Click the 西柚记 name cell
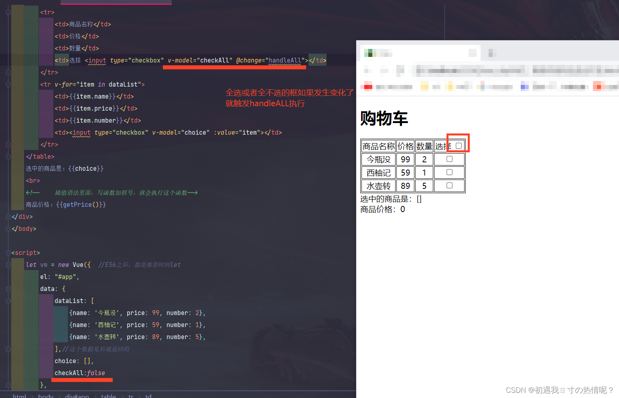Image resolution: width=619 pixels, height=398 pixels. point(379,173)
